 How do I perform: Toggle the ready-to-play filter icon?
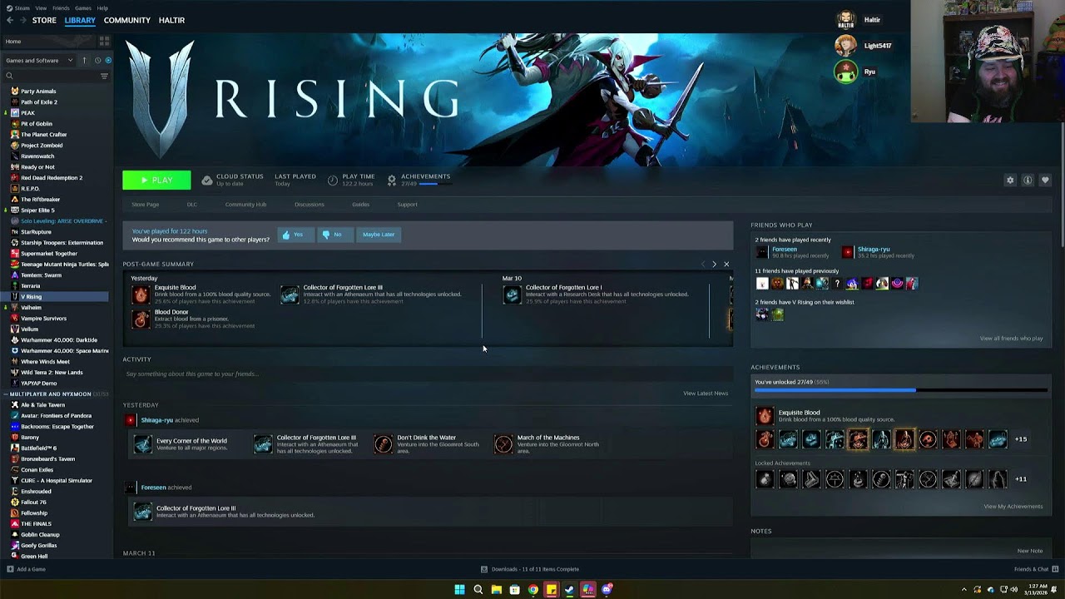108,60
